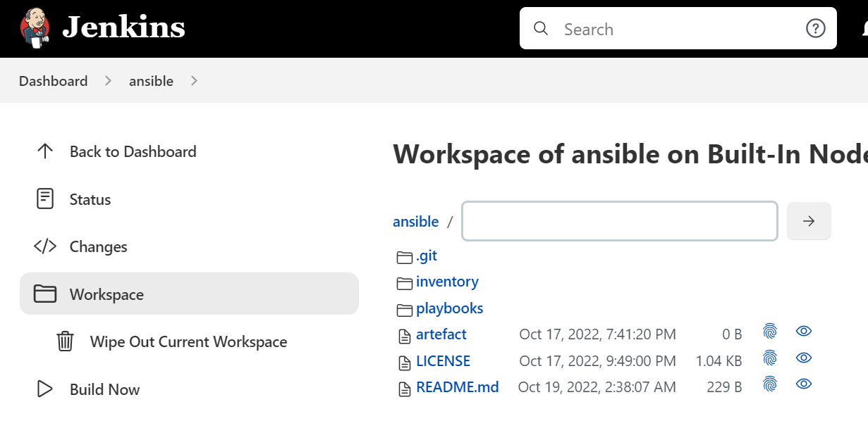868x421 pixels.
Task: Click the fingerprint icon next to LICENSE
Action: [x=770, y=358]
